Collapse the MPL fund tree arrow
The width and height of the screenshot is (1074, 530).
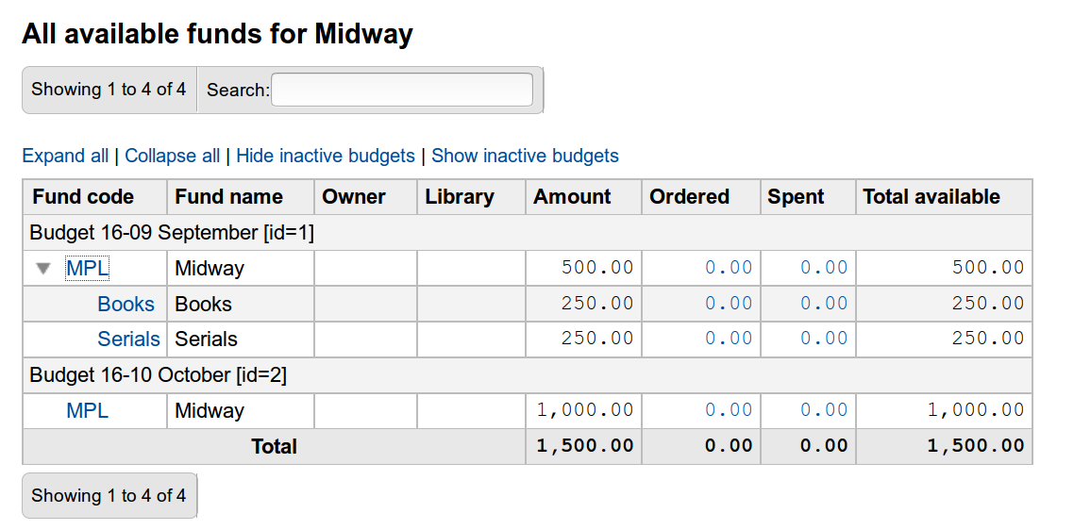[x=43, y=269]
